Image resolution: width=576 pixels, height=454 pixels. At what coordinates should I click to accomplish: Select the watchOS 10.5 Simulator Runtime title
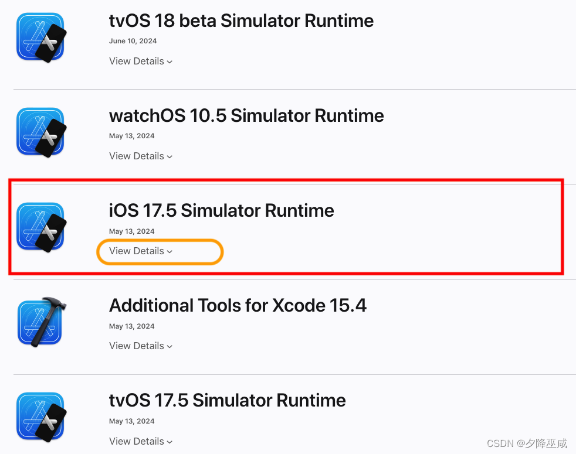click(x=246, y=115)
